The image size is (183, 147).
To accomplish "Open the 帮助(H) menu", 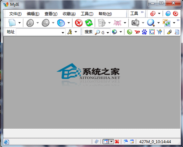I will [105, 14].
